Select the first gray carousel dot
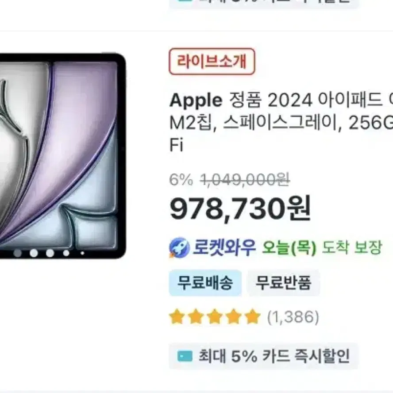Screen dimensions: 393x393 tap(18, 253)
